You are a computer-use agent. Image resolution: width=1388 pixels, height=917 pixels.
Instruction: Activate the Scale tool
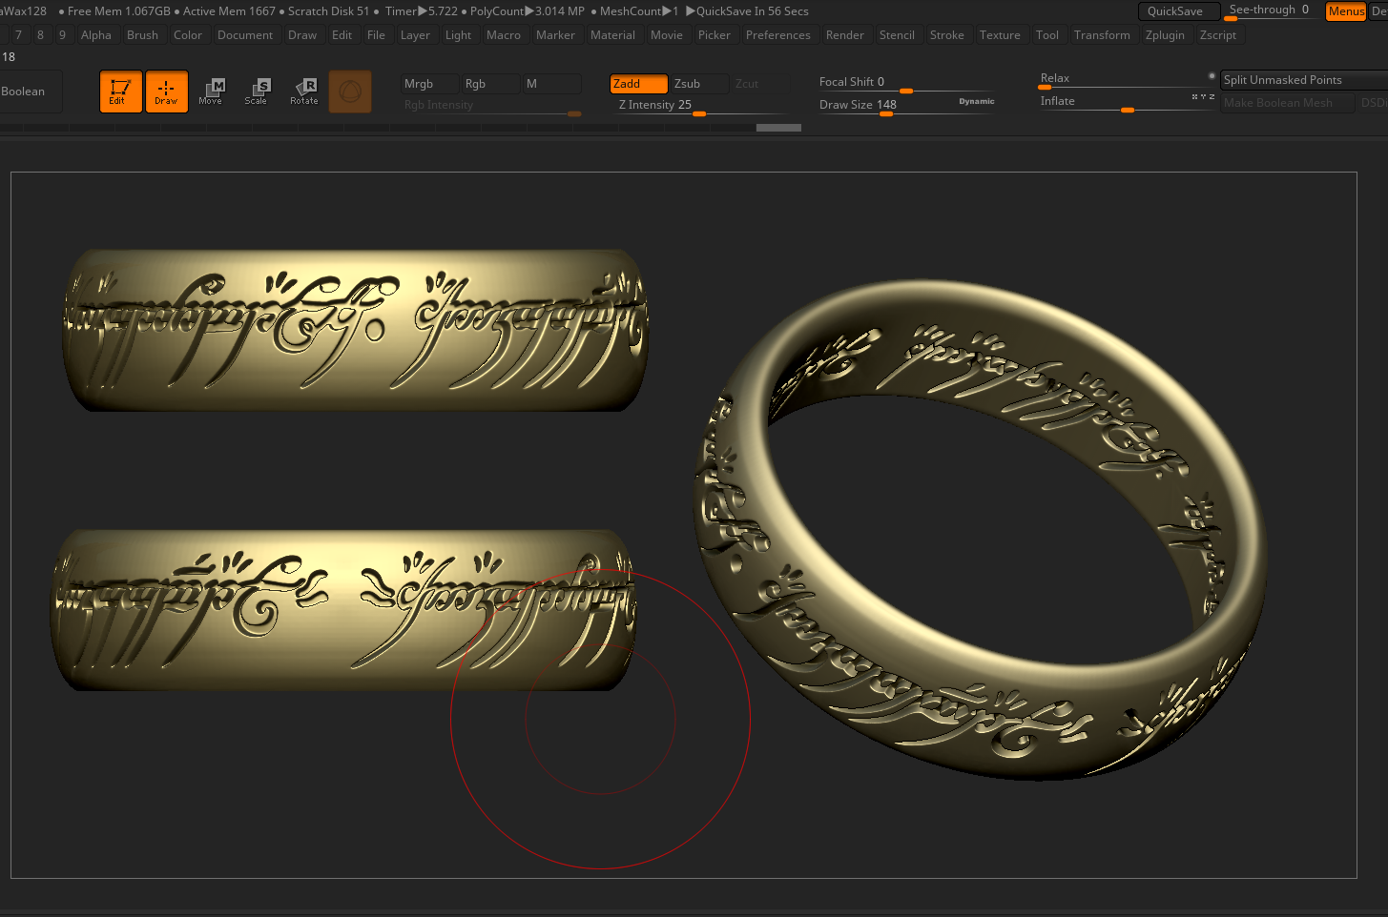[256, 92]
